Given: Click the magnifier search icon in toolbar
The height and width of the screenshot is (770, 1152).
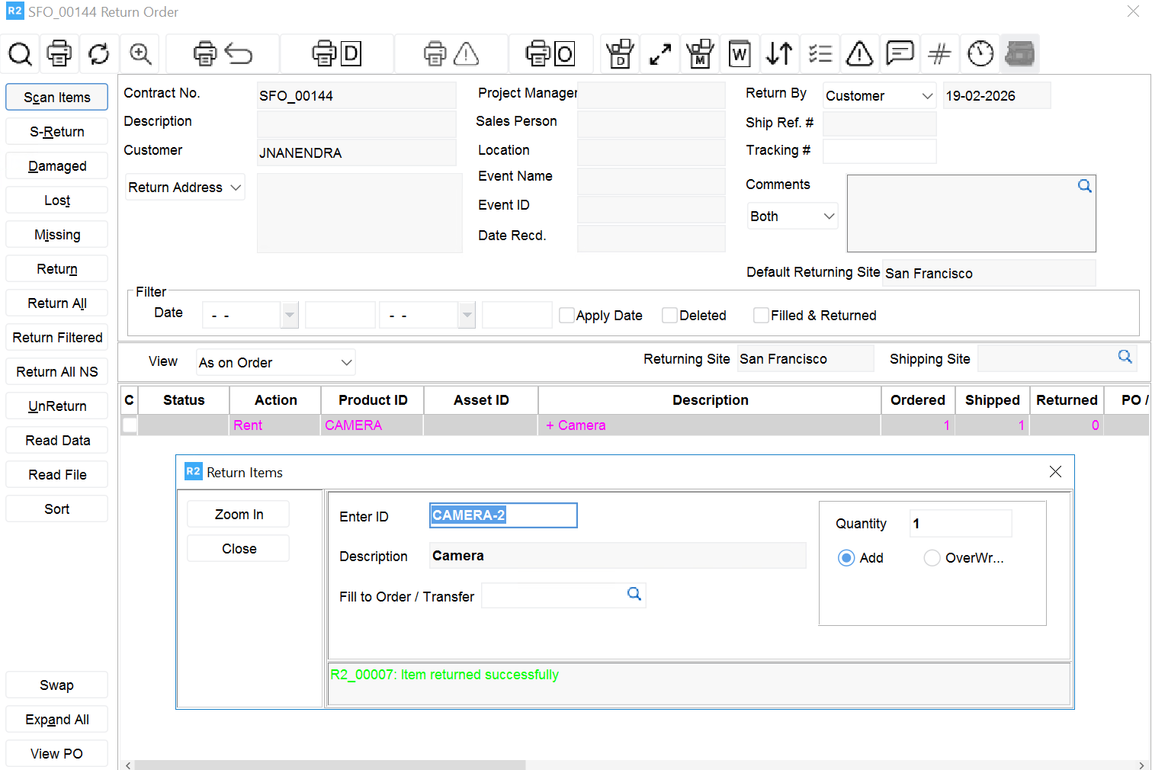Looking at the screenshot, I should (21, 54).
